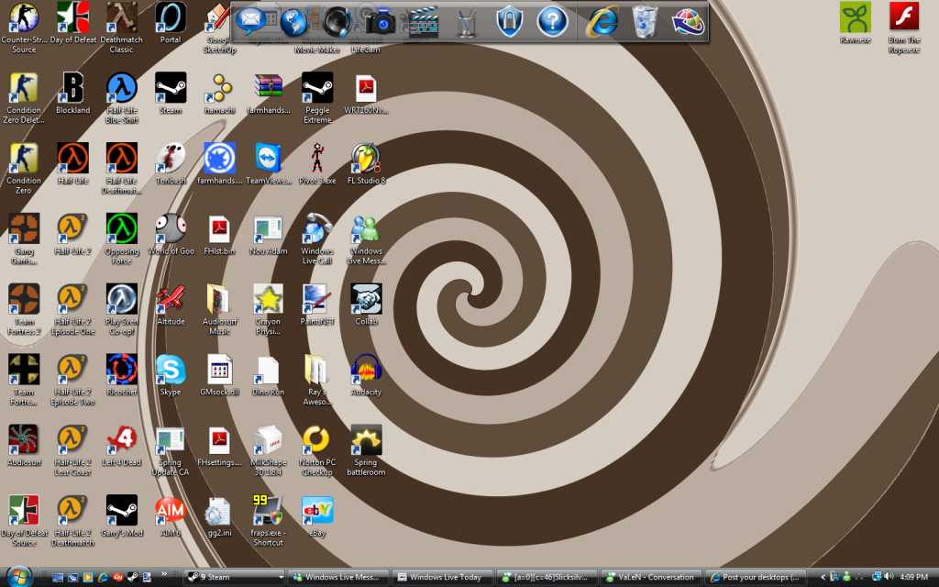The width and height of the screenshot is (939, 587).
Task: Open the FL Studio 8 shortcut
Action: coord(366,159)
